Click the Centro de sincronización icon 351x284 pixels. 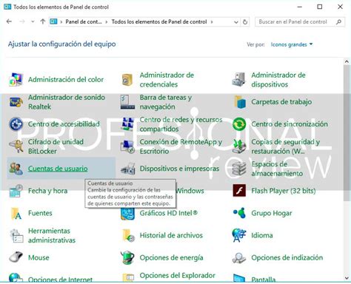239,124
